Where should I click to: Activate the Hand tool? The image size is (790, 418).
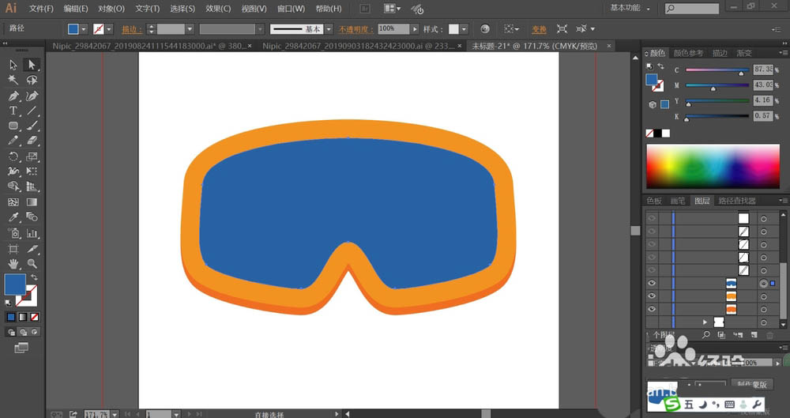coord(13,263)
